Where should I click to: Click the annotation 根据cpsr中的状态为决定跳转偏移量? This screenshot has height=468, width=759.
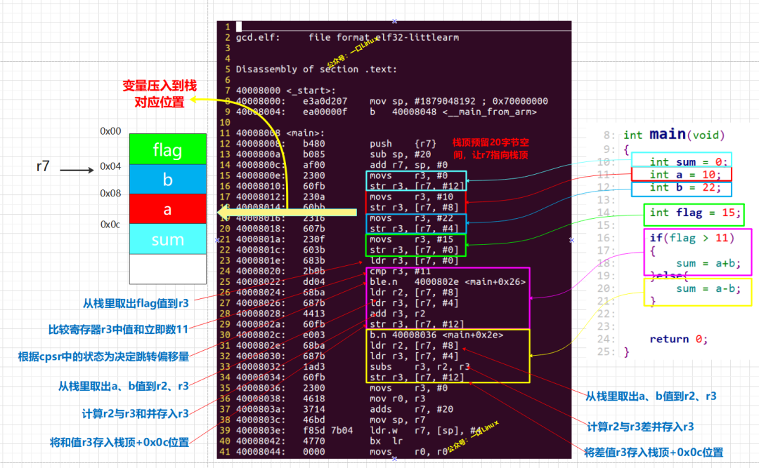point(103,357)
